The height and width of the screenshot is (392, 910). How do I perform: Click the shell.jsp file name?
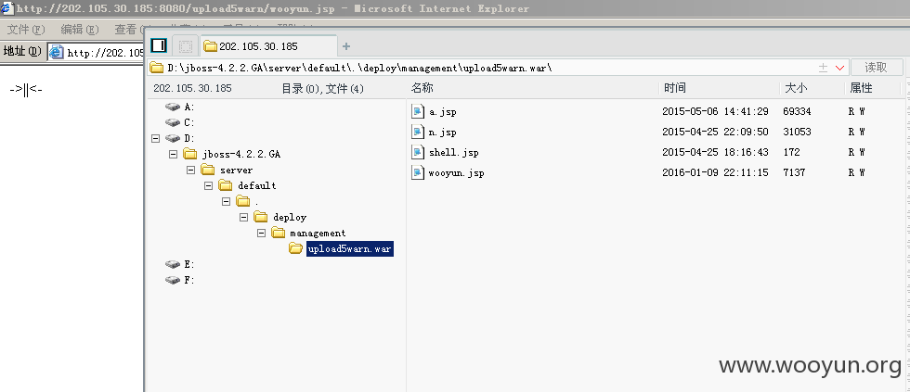click(x=454, y=152)
